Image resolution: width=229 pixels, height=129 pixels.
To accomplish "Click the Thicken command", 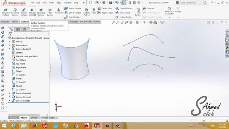I will pos(148,8).
